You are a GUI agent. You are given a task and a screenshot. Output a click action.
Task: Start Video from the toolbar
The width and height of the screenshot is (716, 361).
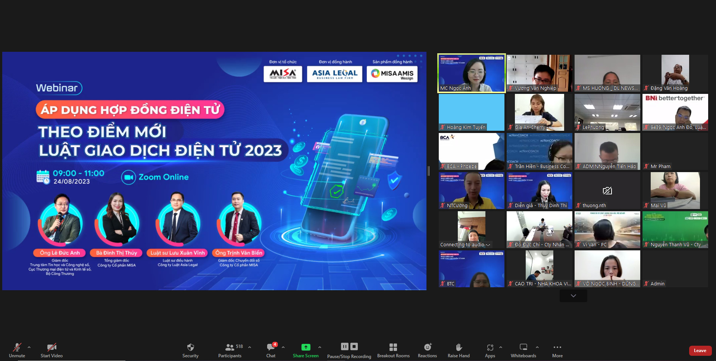[51, 350]
